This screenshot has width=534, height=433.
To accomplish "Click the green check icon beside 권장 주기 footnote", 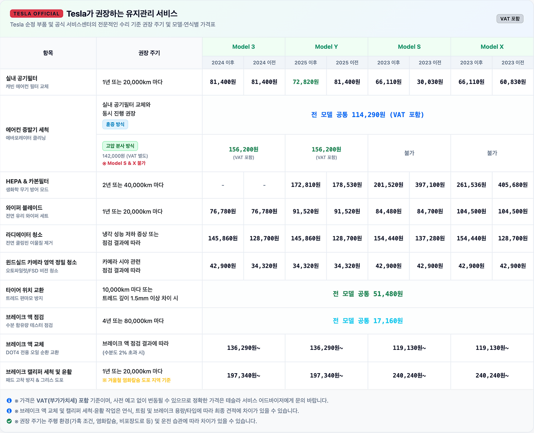I will [x=9, y=421].
